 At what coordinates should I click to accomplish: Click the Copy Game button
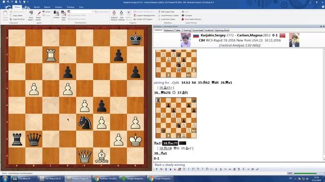tap(16, 16)
